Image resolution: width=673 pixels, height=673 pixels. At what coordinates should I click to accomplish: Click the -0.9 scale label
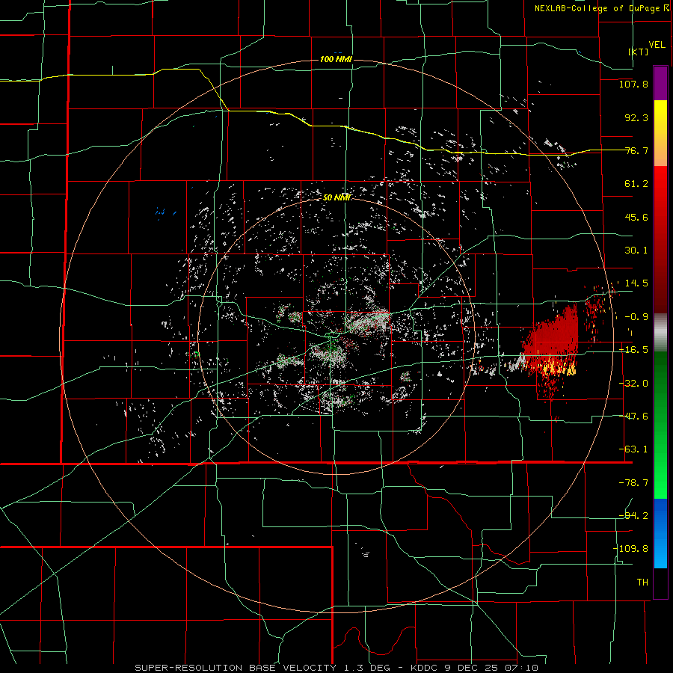click(636, 317)
